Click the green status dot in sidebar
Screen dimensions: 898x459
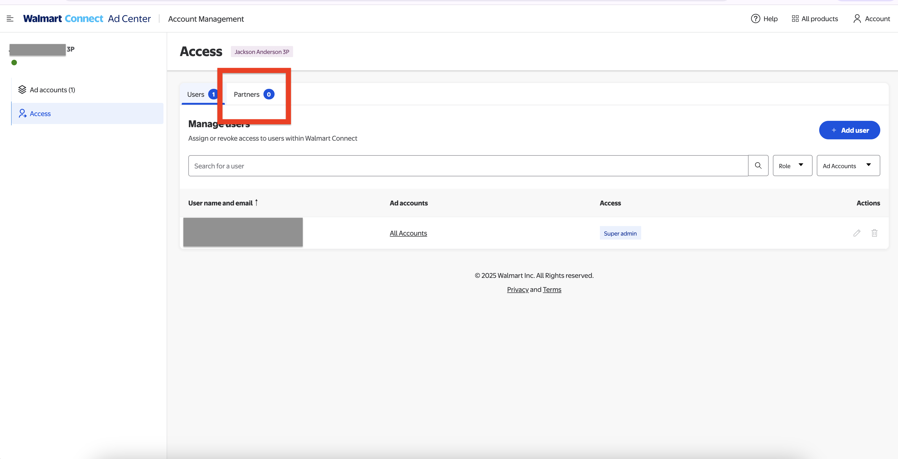point(14,63)
